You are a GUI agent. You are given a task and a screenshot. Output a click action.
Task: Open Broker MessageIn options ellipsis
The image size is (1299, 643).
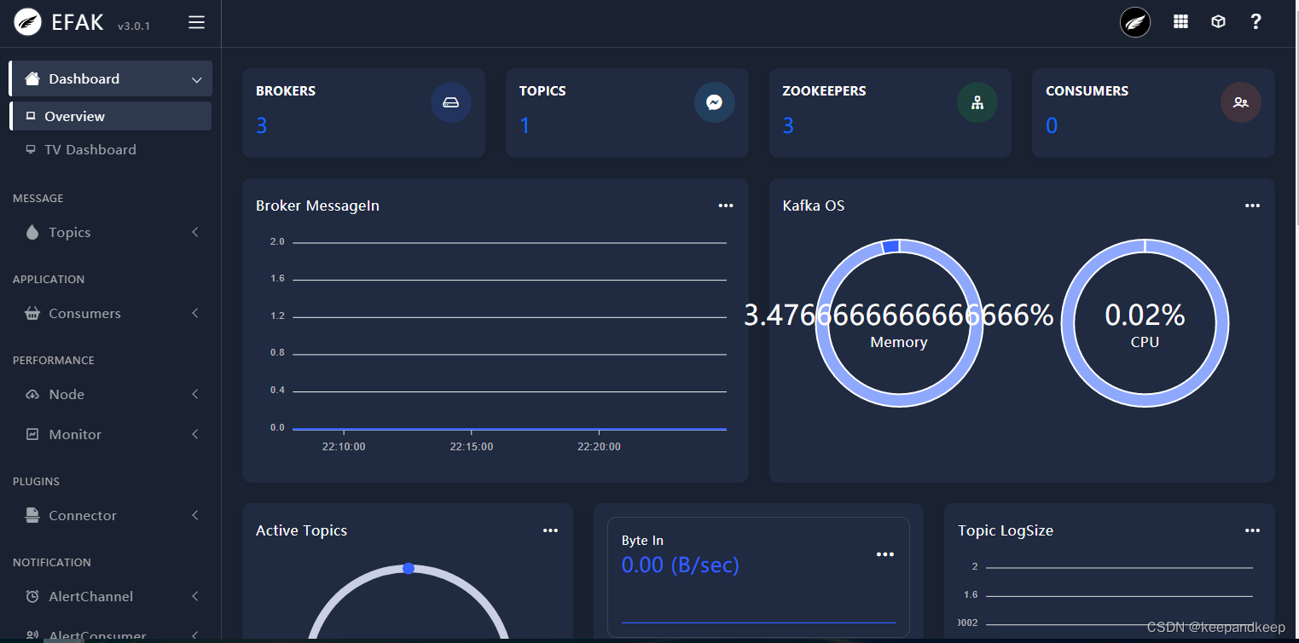coord(726,206)
